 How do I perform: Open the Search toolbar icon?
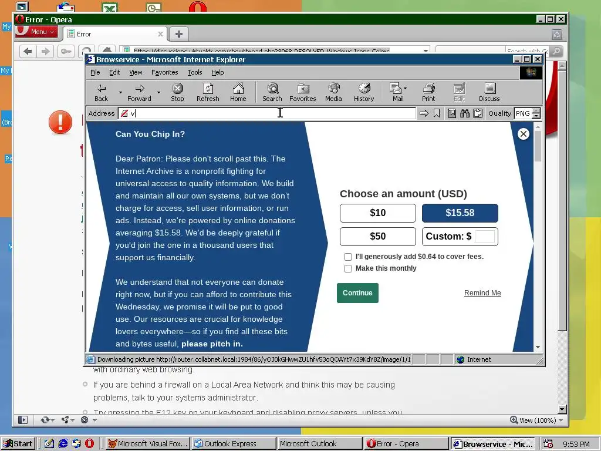click(272, 93)
